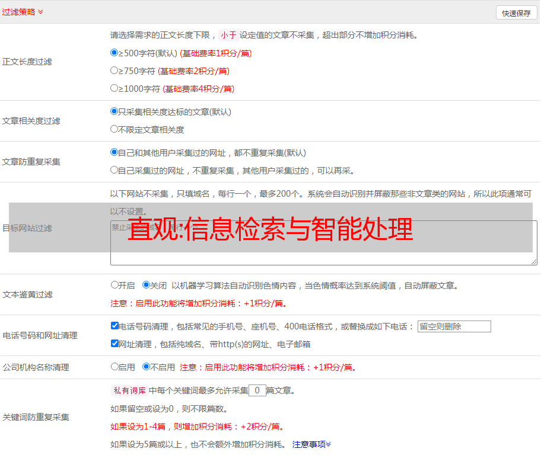Collapse the 过滤策略 section chevron
This screenshot has height=455, width=541.
coord(40,12)
